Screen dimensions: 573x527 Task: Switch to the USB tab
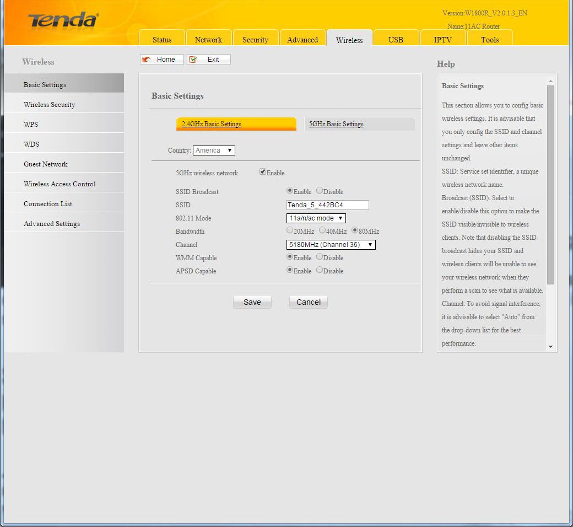tap(396, 40)
